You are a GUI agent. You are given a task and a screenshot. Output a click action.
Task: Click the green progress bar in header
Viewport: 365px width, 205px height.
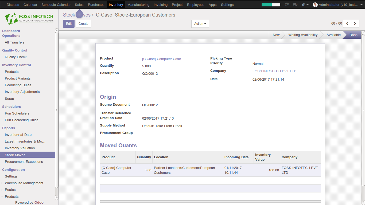coord(271,5)
